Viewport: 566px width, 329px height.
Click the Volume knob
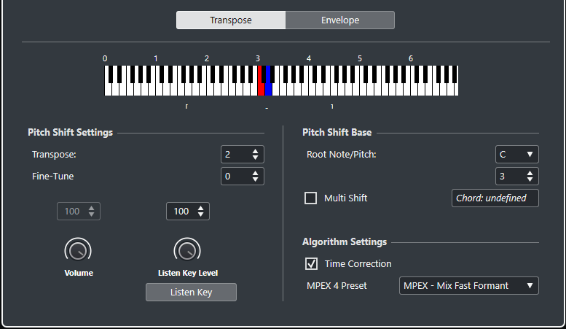(x=78, y=250)
